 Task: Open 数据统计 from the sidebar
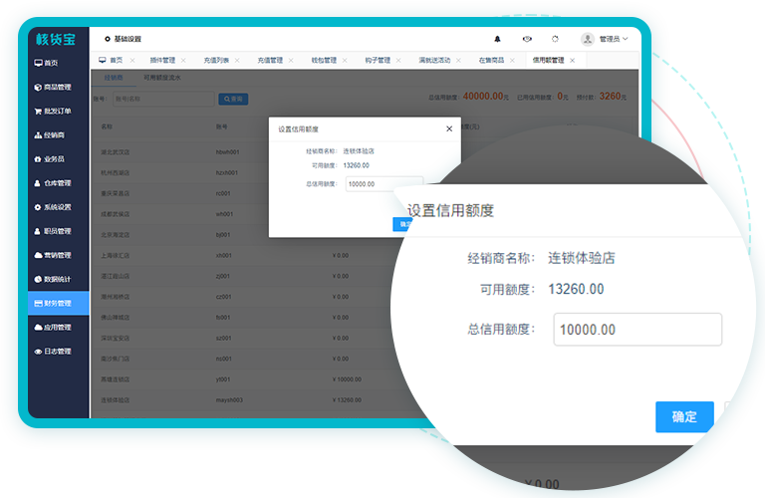click(x=57, y=279)
